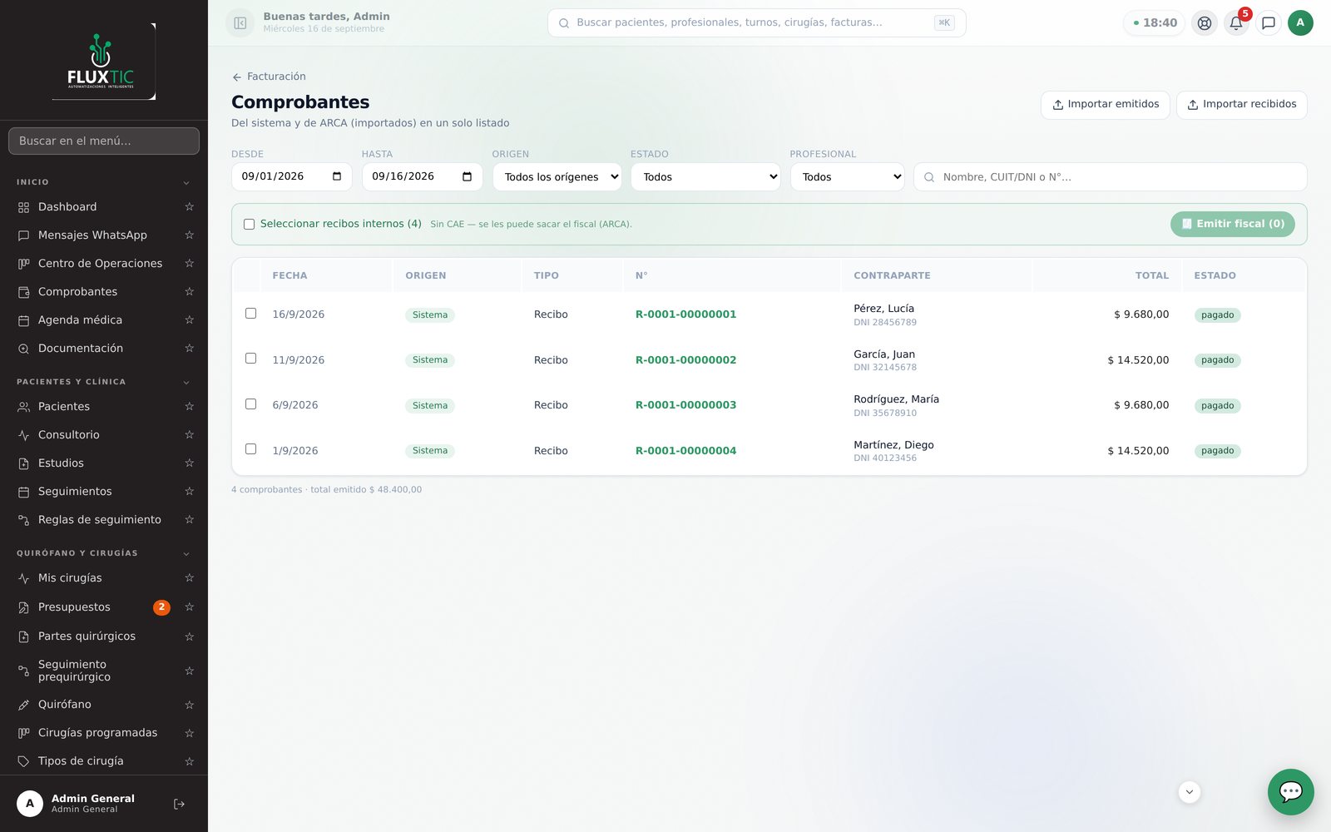Collapse the sidebar with the panel icon
Screen dimensions: 1331x832
point(240,23)
